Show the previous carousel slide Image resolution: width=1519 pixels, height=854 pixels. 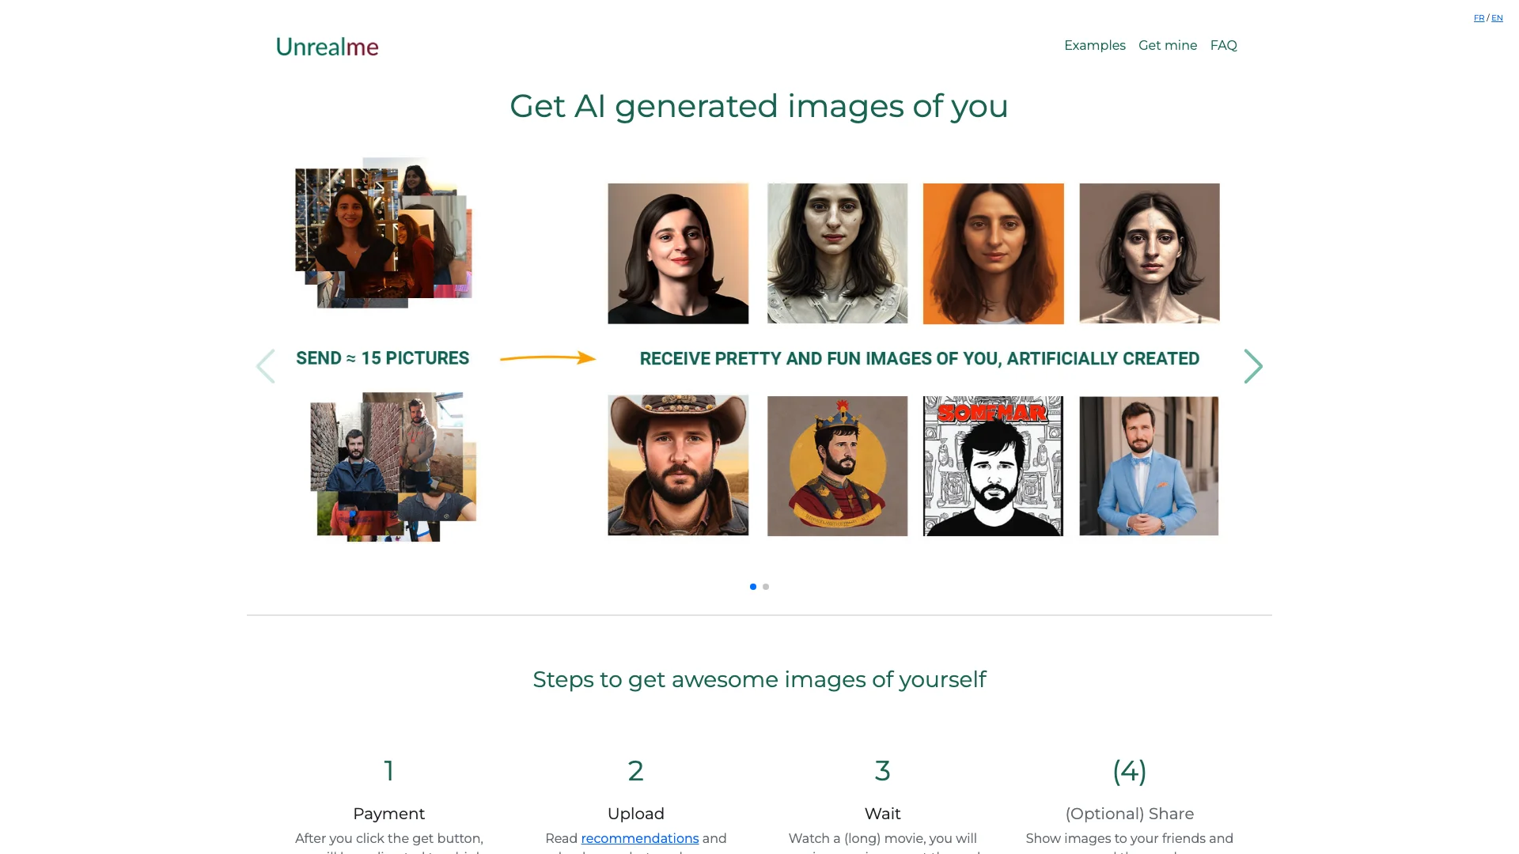266,366
